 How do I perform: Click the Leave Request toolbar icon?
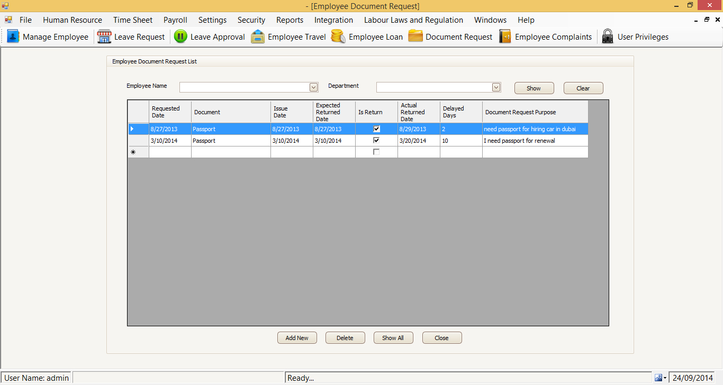[x=104, y=36]
